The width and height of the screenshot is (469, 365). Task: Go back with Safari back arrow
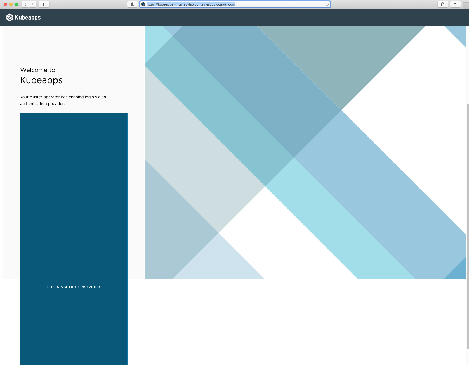pyautogui.click(x=25, y=4)
